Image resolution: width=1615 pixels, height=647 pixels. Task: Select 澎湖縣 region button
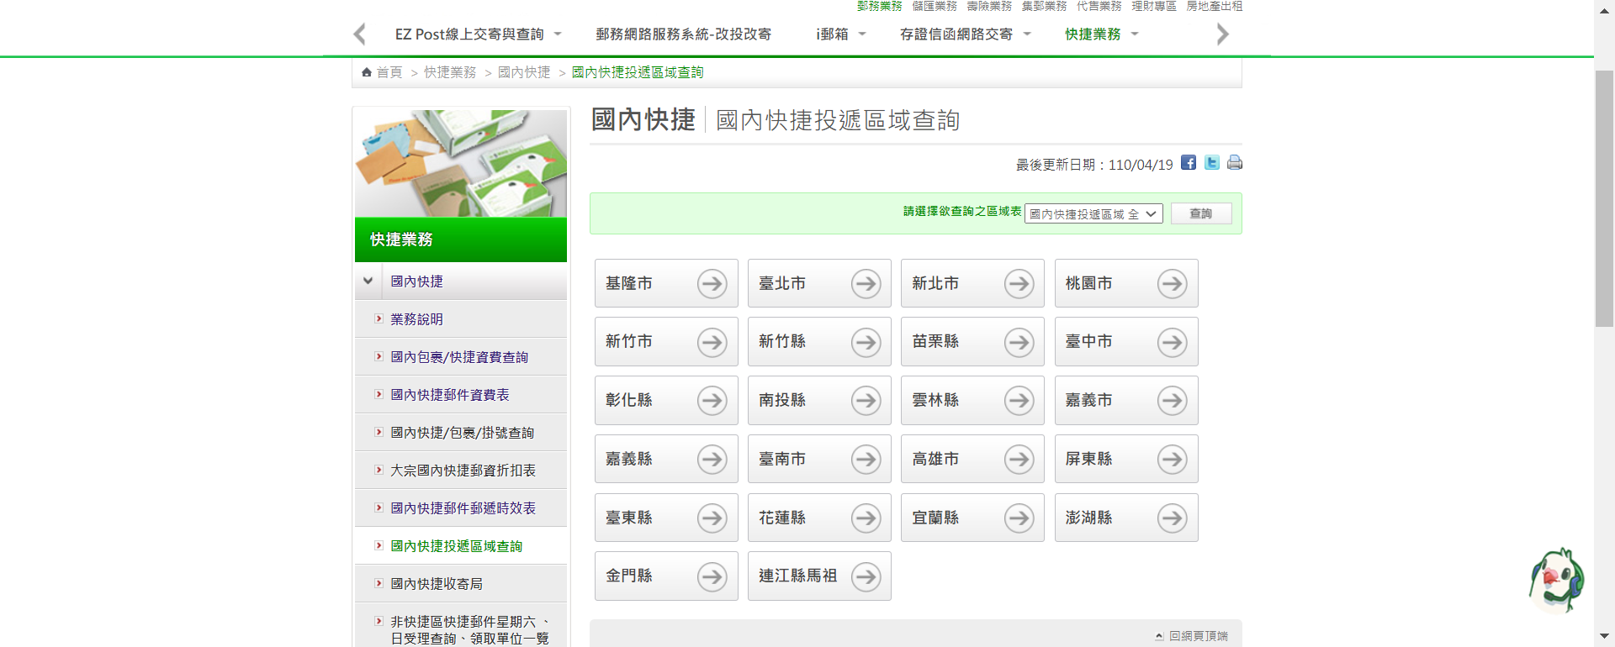(x=1126, y=518)
